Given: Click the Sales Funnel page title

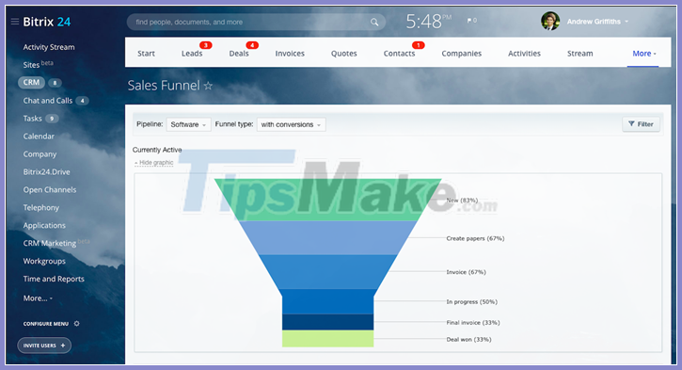Looking at the screenshot, I should coord(164,86).
